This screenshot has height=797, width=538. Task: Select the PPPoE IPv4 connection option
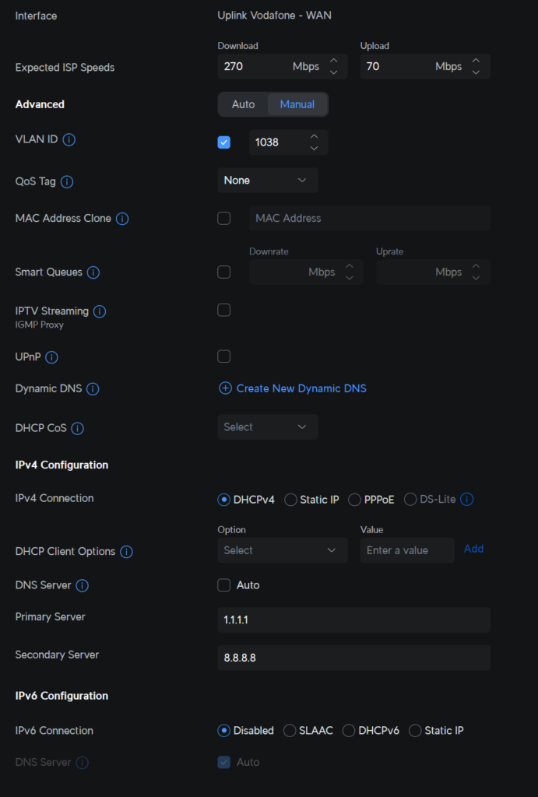355,500
